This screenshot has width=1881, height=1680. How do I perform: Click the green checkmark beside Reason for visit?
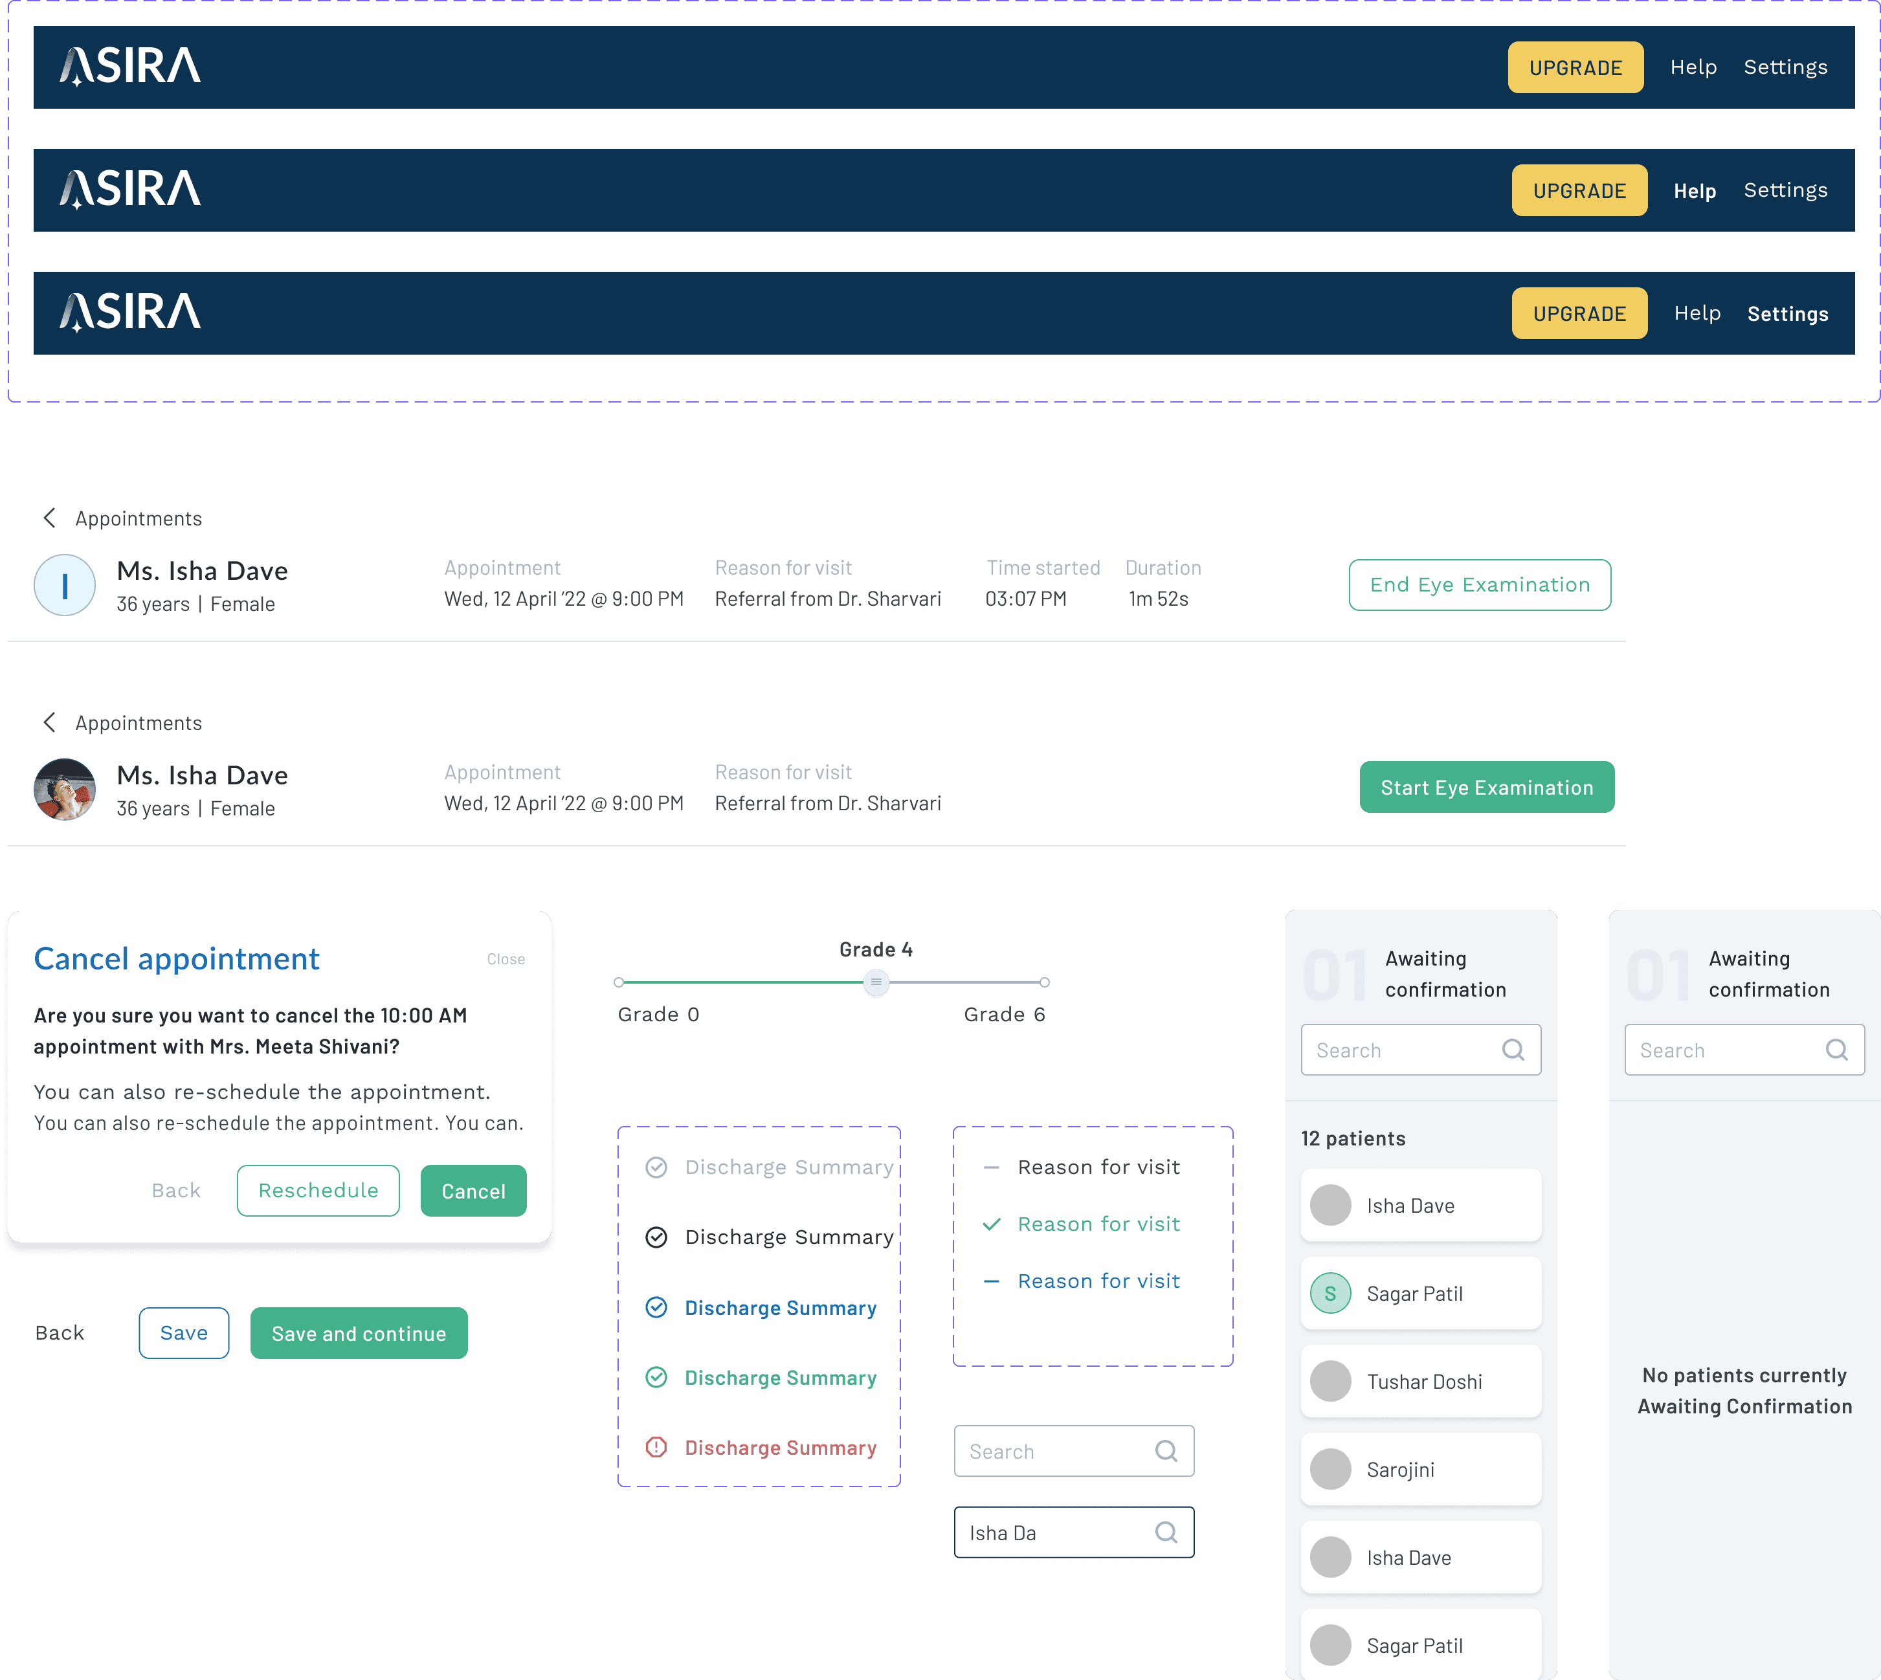click(991, 1224)
